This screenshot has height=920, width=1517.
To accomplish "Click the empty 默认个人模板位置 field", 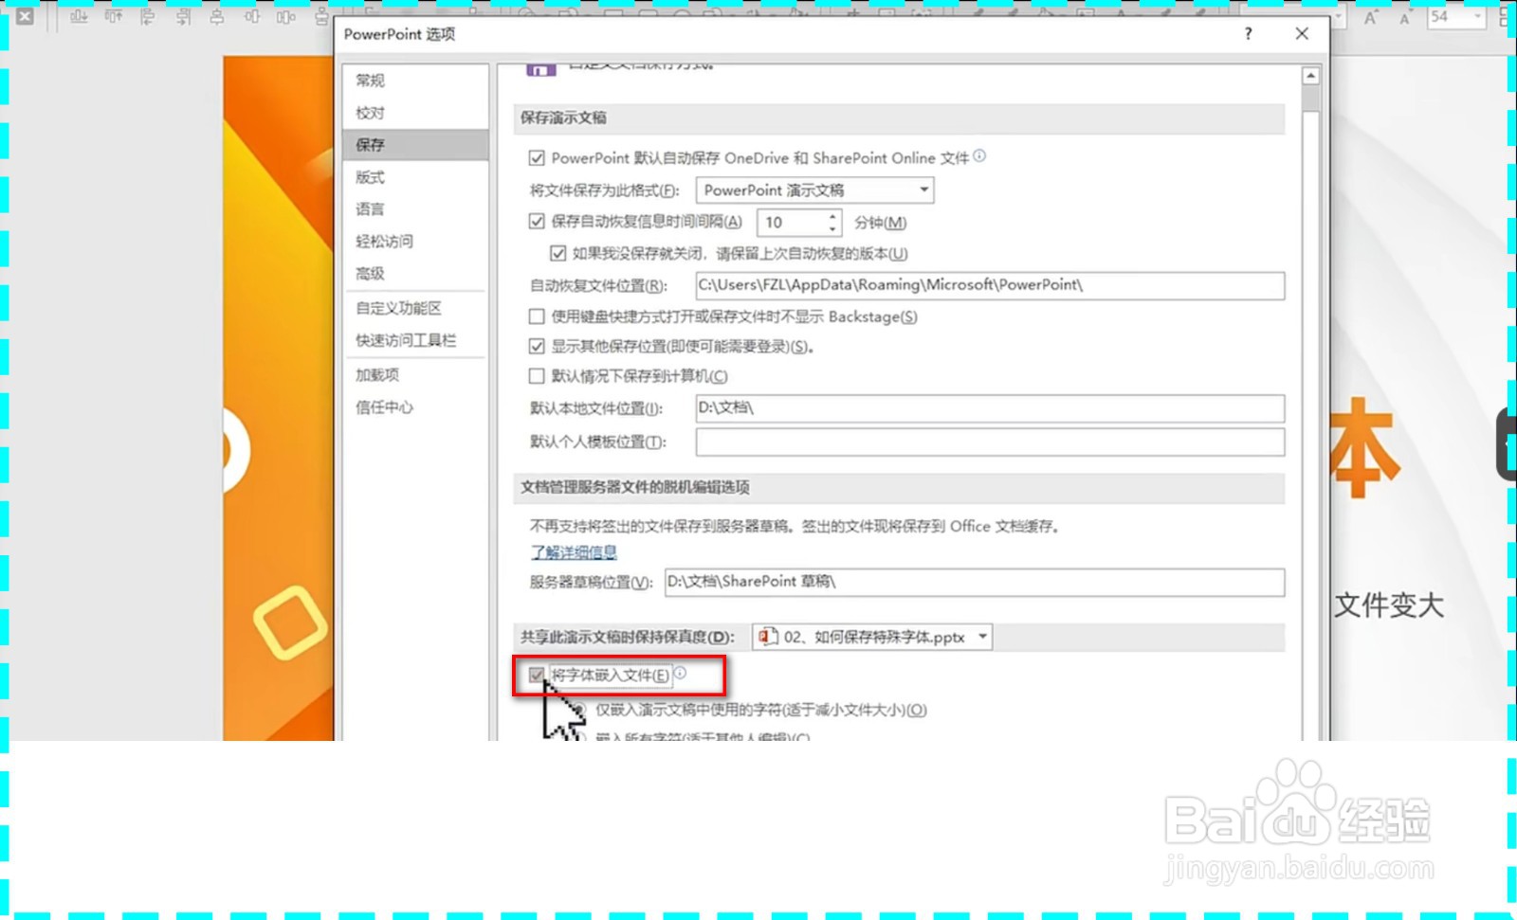I will 990,442.
